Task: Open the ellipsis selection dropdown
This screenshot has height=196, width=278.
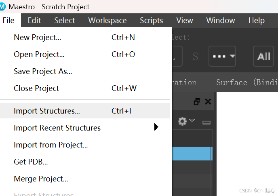Action: pos(222,56)
